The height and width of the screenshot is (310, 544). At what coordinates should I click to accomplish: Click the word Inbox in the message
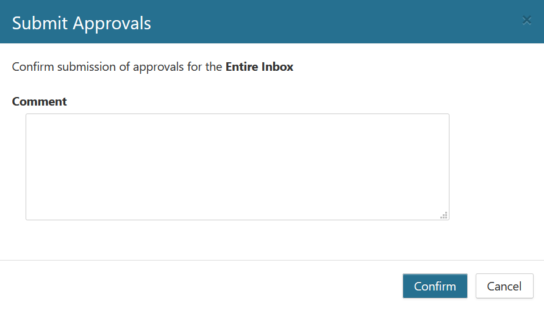pyautogui.click(x=277, y=67)
